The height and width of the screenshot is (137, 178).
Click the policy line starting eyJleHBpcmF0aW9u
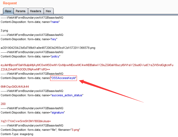pyautogui.click(x=87, y=65)
